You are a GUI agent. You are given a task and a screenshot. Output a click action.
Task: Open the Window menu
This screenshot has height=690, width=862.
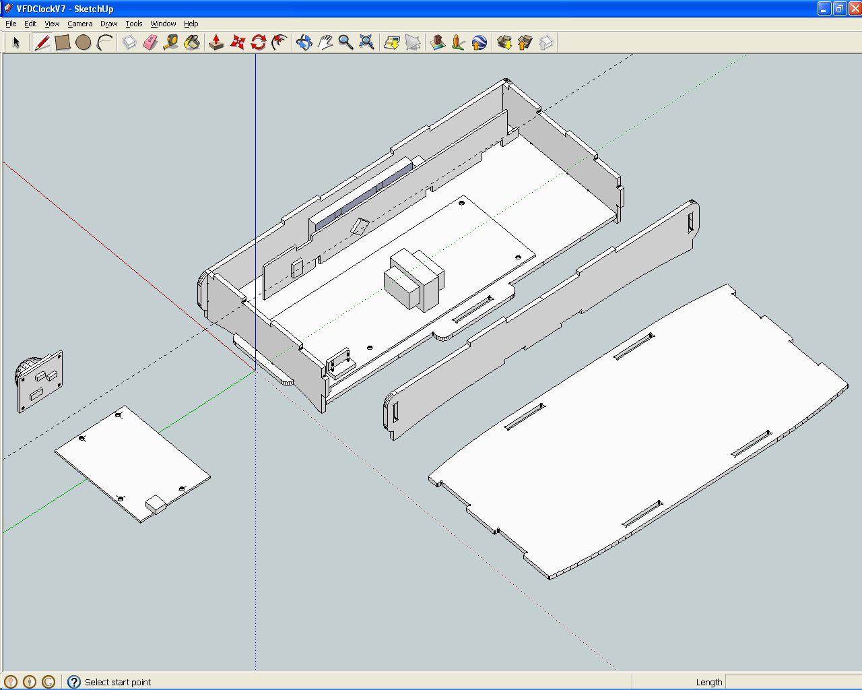[163, 24]
